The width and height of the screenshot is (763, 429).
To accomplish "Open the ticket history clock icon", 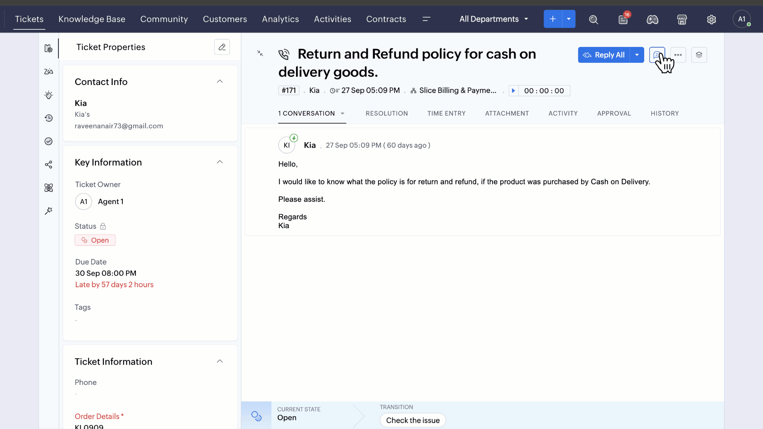I will click(48, 118).
